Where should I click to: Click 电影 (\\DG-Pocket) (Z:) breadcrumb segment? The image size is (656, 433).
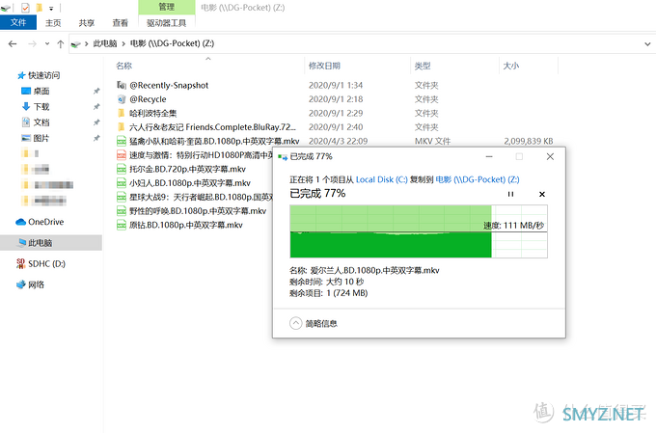point(172,43)
